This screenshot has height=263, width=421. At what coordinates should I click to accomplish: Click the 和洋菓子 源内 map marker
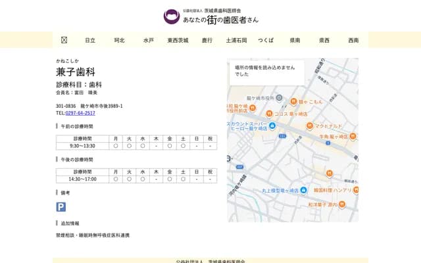[341, 204]
